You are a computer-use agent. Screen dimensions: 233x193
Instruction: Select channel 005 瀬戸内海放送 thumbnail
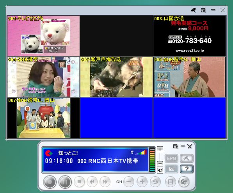[x=116, y=77]
